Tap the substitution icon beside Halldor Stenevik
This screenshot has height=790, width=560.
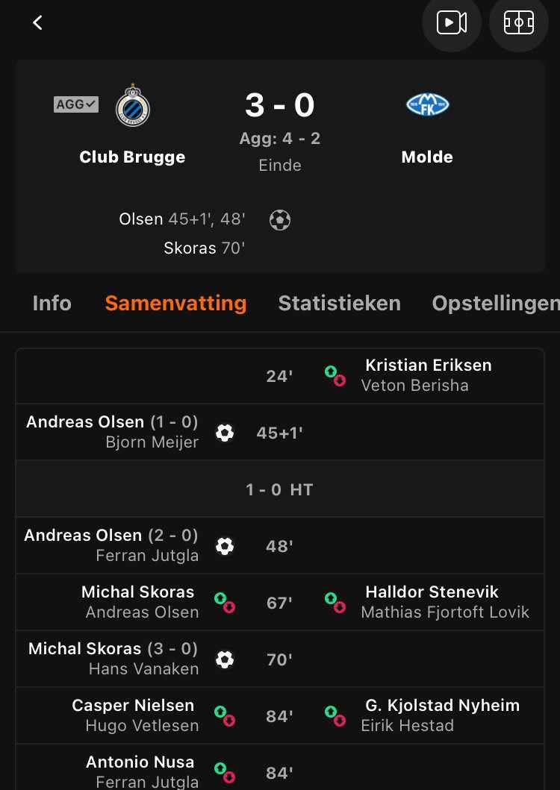click(x=335, y=603)
